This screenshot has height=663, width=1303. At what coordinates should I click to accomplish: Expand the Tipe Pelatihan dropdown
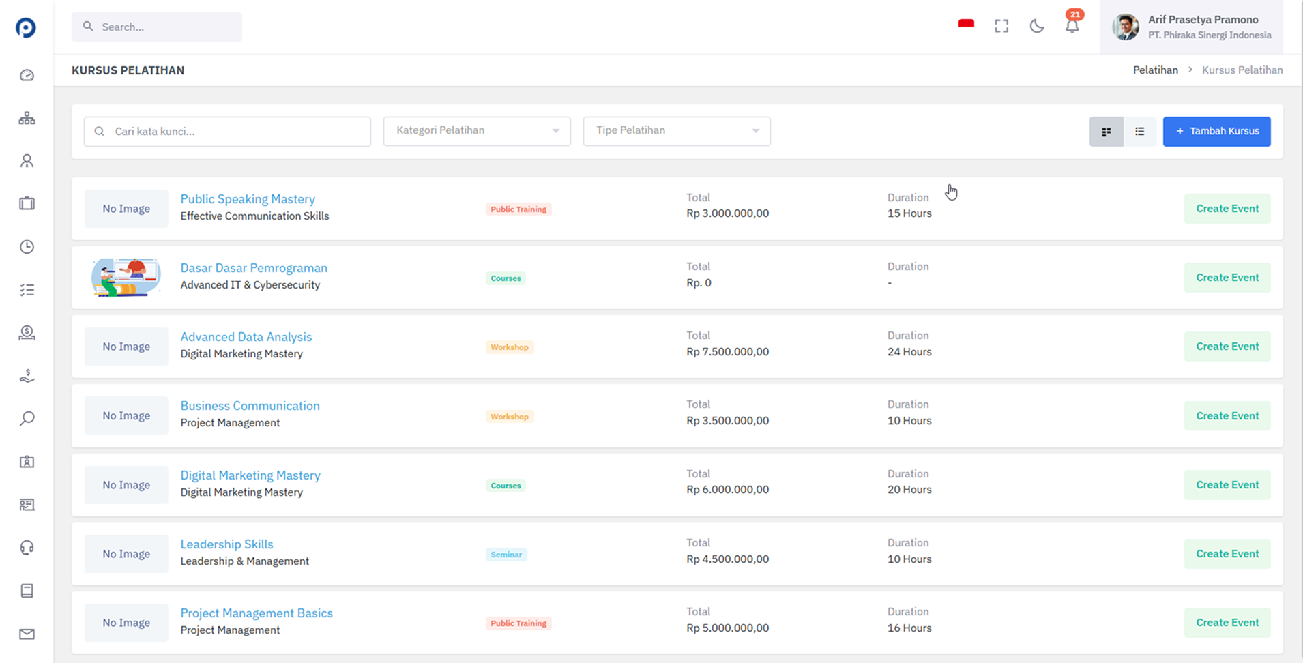tap(677, 131)
